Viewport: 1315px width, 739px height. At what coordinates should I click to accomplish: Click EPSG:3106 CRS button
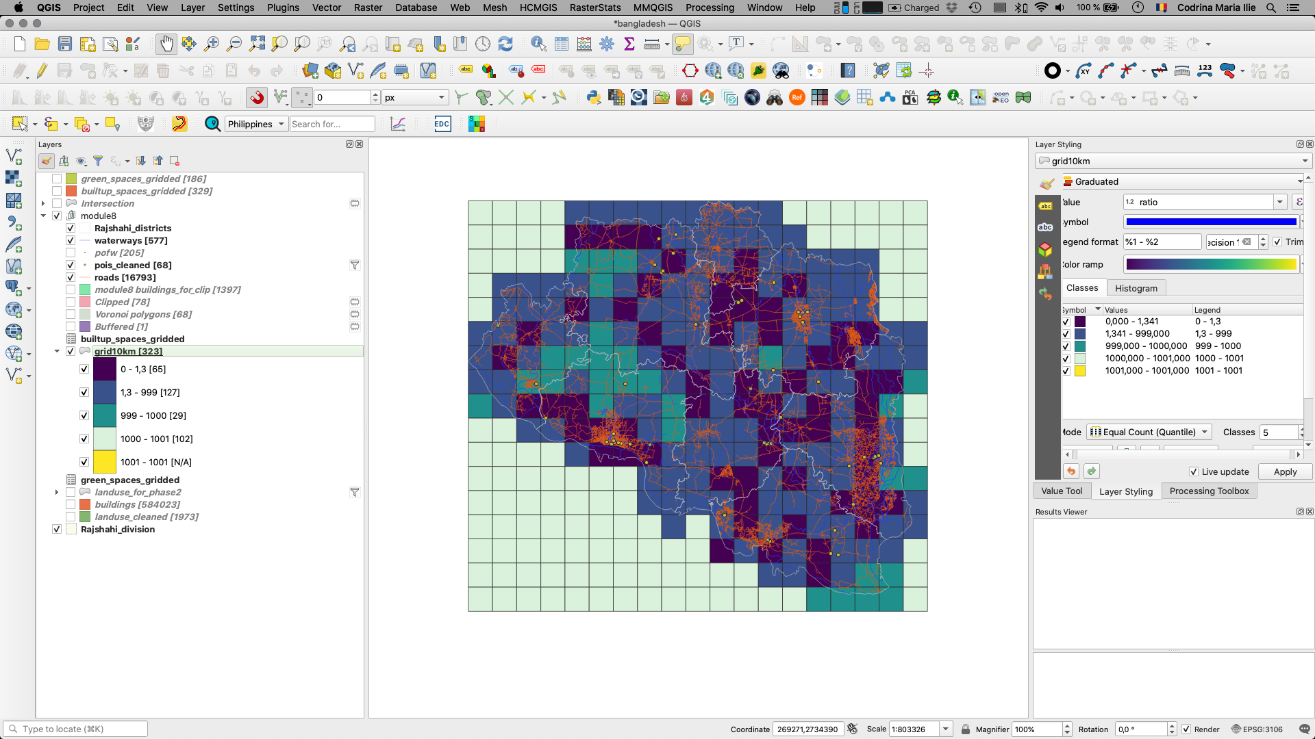(1257, 729)
